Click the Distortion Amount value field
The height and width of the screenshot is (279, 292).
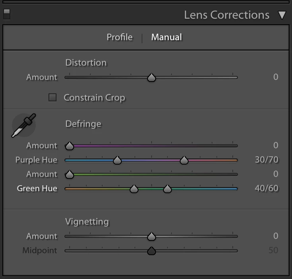(x=276, y=77)
